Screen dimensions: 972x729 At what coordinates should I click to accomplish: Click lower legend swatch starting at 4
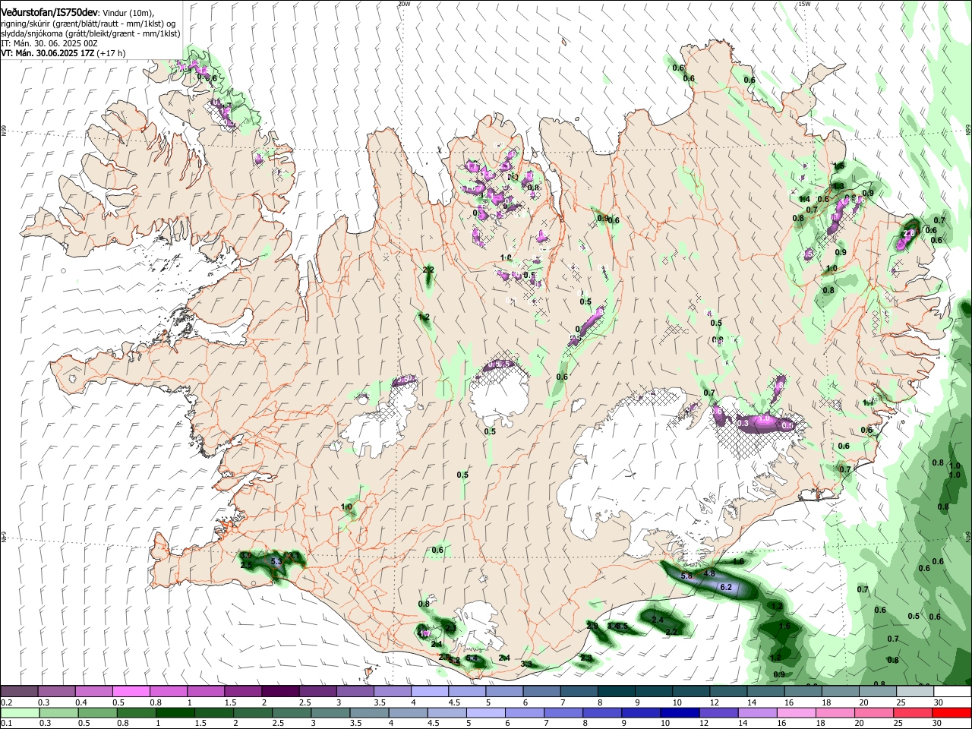click(x=408, y=712)
